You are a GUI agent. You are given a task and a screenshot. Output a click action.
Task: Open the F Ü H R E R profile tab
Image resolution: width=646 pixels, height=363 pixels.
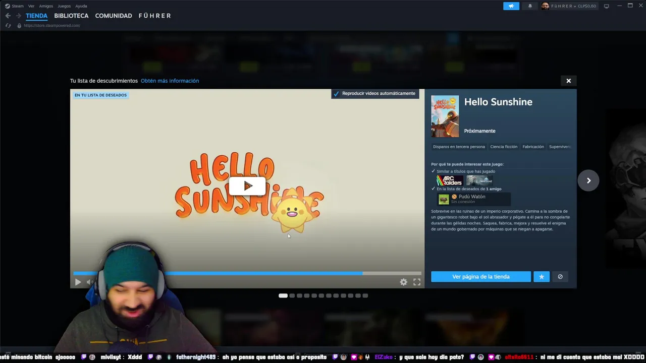(154, 16)
